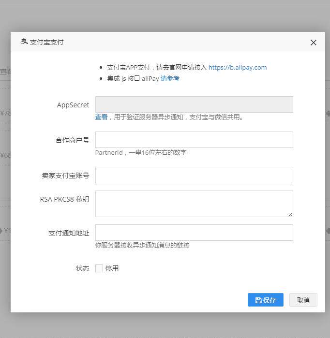The width and height of the screenshot is (330, 338).
Task: Click the hint text 'PartnerId，一串16位左右的数字'
Action: coord(141,152)
